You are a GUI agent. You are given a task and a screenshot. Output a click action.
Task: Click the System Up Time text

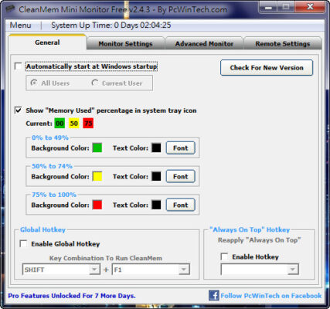(111, 25)
